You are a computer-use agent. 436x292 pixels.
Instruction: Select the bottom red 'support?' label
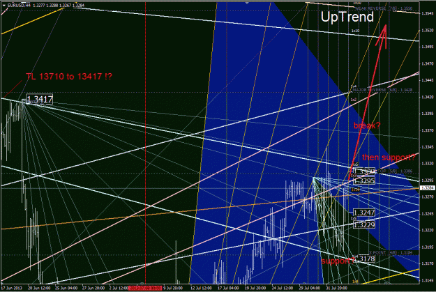tap(338, 261)
